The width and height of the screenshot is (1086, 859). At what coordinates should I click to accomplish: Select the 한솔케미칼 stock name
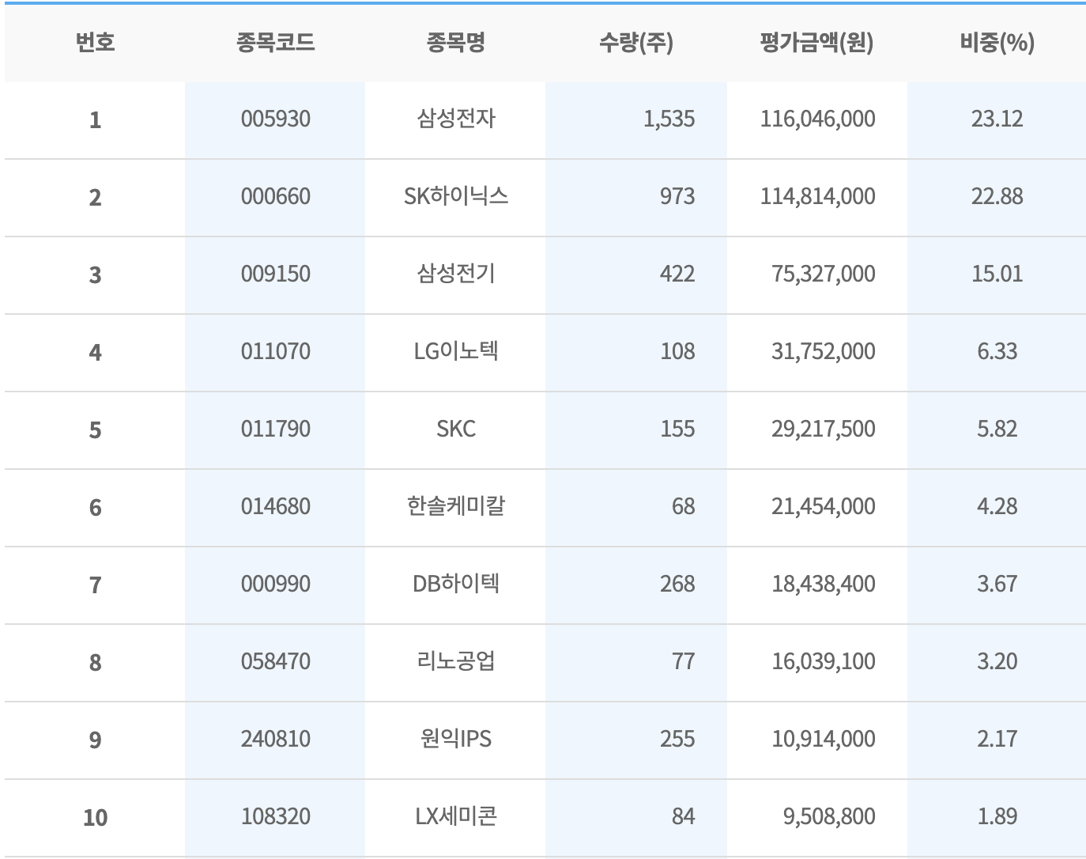(x=456, y=506)
